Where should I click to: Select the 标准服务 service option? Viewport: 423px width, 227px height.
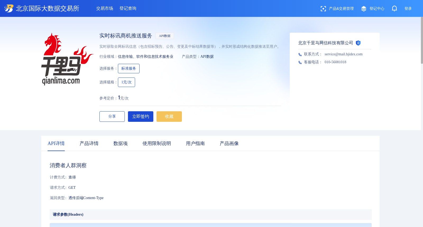(x=129, y=69)
